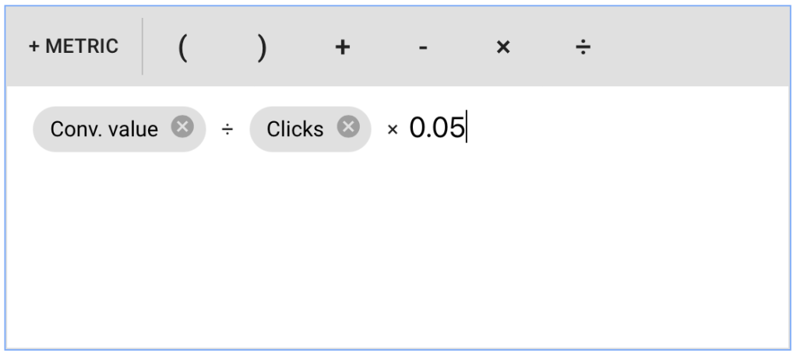The width and height of the screenshot is (797, 357).
Task: Click the multiply sign before 0.05
Action: click(392, 130)
